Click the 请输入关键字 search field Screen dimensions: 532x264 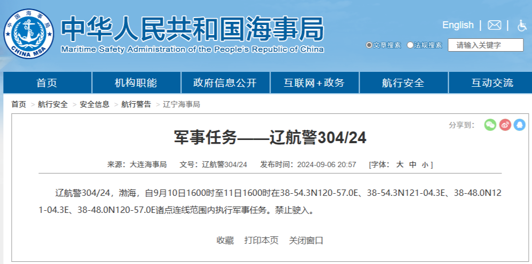coord(485,45)
